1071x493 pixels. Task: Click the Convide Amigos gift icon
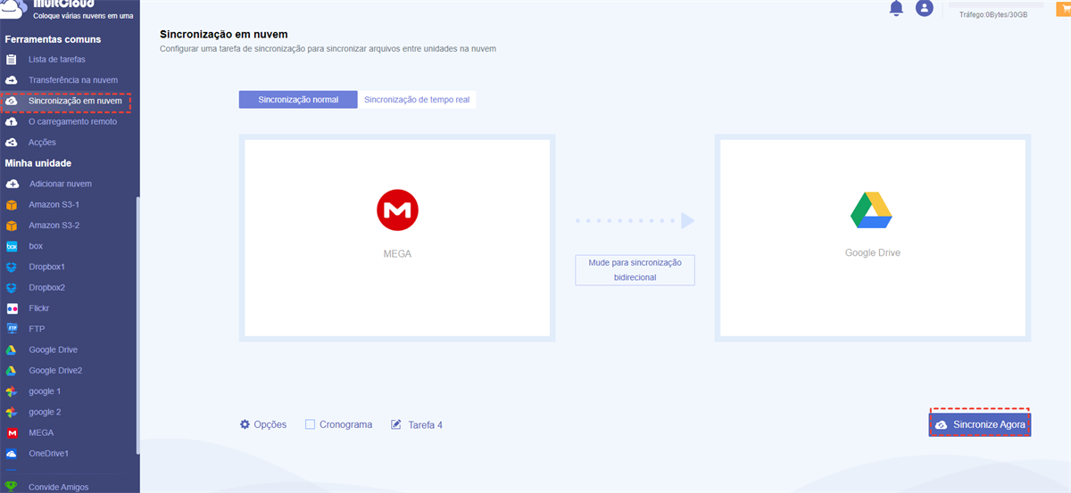(x=12, y=487)
